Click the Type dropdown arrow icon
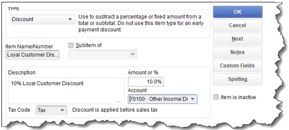 [x=70, y=19]
